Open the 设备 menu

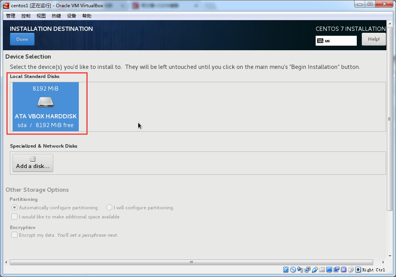coord(72,16)
